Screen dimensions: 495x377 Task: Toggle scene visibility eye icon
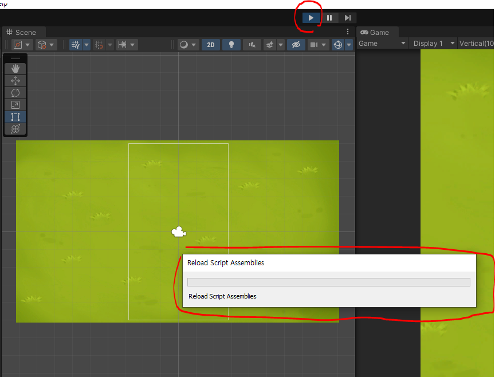tap(296, 45)
